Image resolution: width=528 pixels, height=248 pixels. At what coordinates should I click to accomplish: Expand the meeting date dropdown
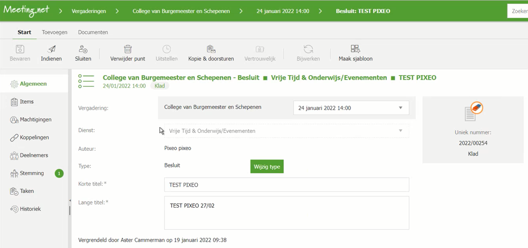point(400,108)
